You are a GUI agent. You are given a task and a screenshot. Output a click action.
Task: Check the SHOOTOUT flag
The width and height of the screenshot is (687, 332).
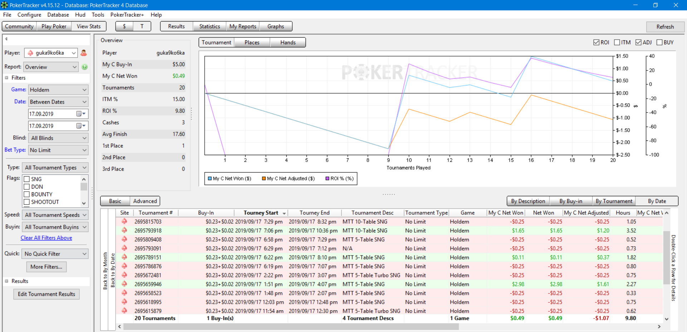point(26,202)
